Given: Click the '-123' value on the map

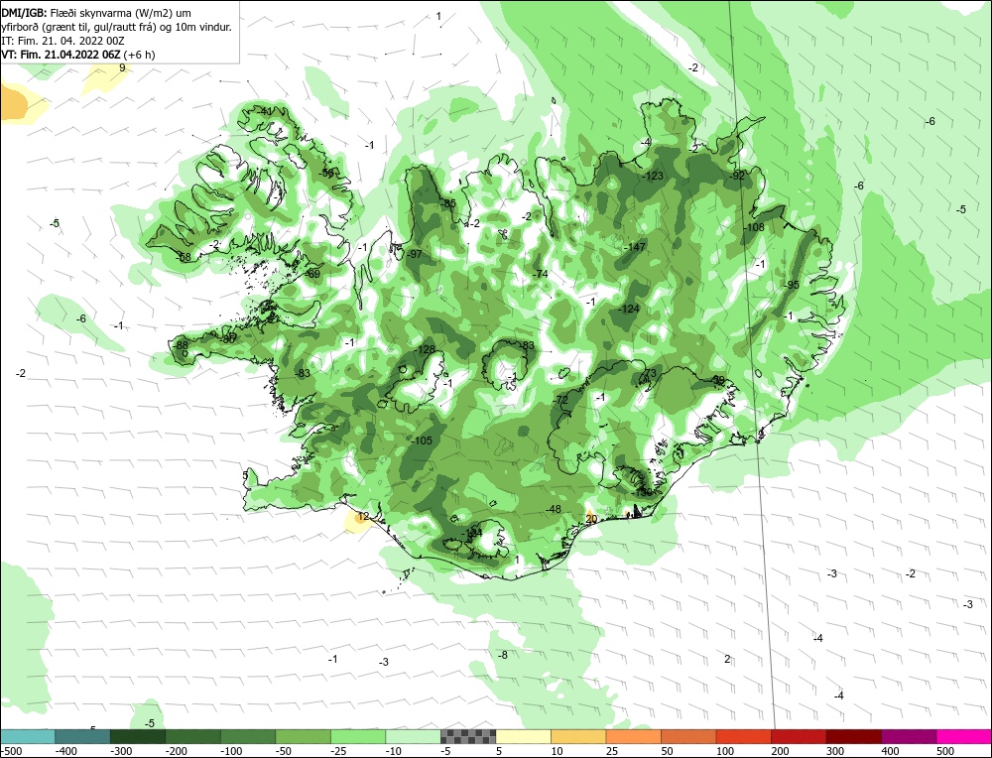Looking at the screenshot, I should (x=653, y=176).
